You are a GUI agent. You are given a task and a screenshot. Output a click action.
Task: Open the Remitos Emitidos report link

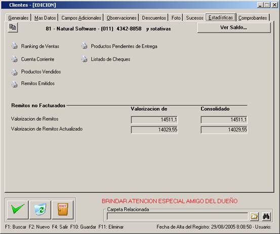[x=38, y=83]
